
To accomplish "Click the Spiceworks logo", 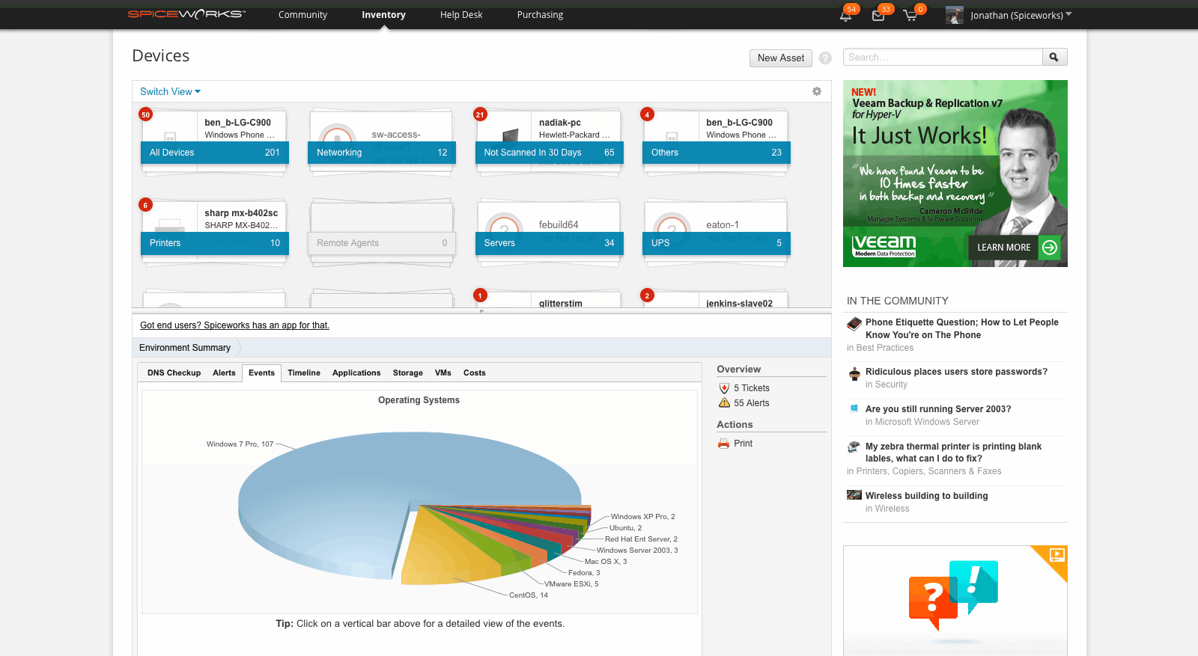I will tap(186, 14).
